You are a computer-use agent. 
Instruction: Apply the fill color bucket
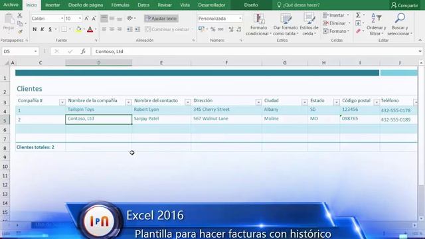[78, 29]
